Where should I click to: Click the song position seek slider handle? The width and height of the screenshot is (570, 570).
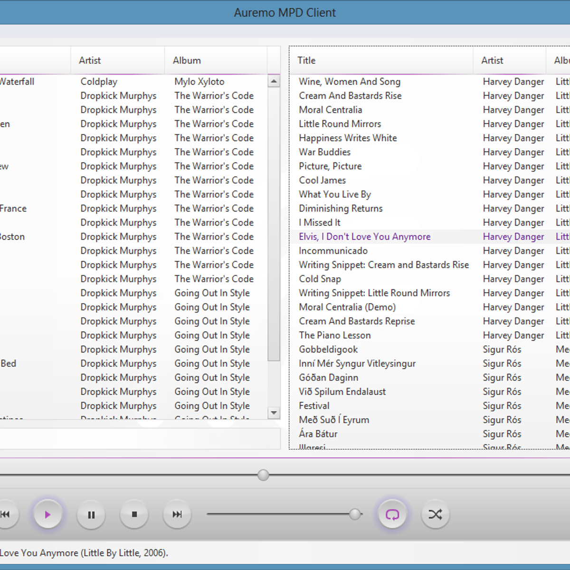point(263,475)
